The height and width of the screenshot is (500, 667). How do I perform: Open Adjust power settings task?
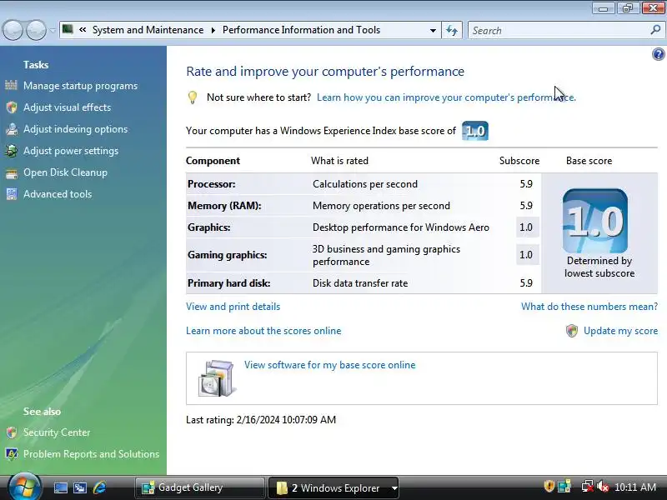71,151
